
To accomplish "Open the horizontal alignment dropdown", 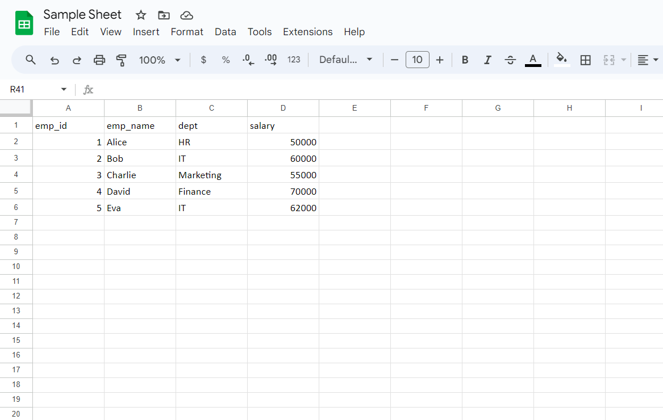I will tap(647, 60).
